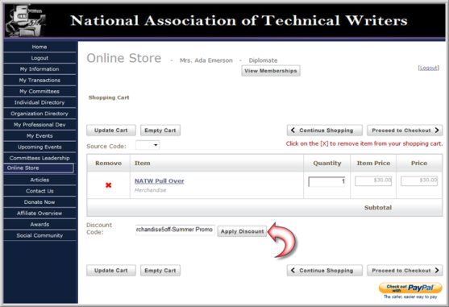
Task: Open Individual Directory sidebar item
Action: [x=39, y=102]
